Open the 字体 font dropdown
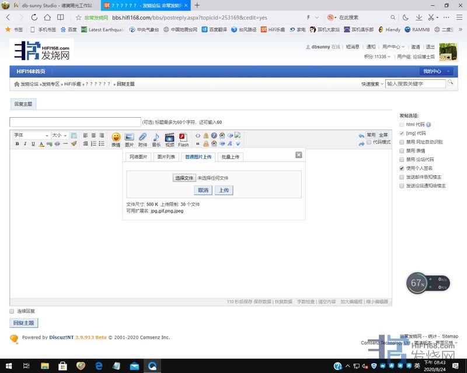467x373 pixels. click(x=31, y=135)
